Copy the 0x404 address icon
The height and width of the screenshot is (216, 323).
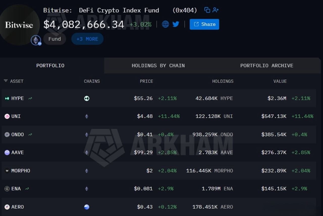(x=207, y=10)
